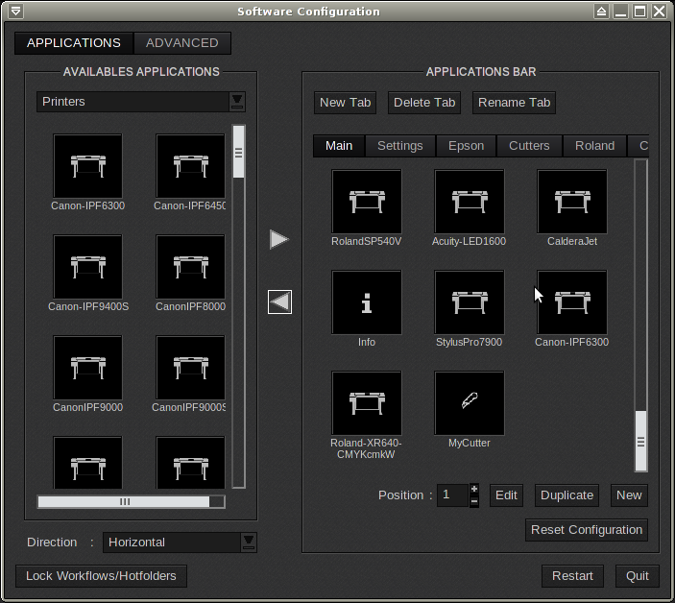Screen dimensions: 675x603
Task: Click the applications bar vertical scrollbar handle
Action: 641,441
